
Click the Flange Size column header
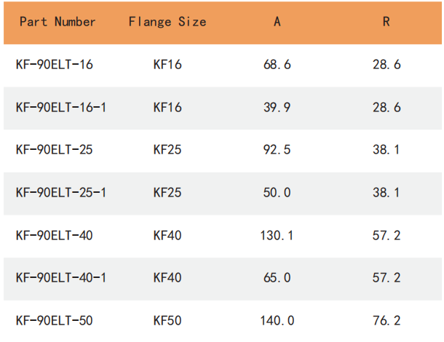[x=167, y=22]
